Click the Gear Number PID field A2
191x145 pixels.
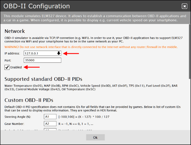coord(50,124)
